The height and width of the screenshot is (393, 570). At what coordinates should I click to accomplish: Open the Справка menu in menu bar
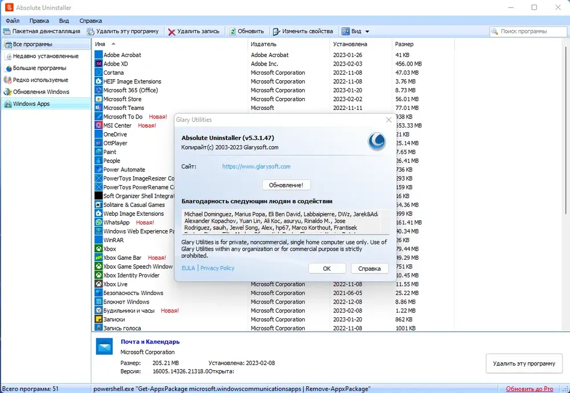coord(91,21)
